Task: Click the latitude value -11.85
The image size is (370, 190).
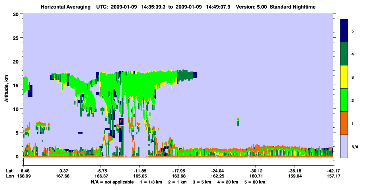Action: [139, 171]
